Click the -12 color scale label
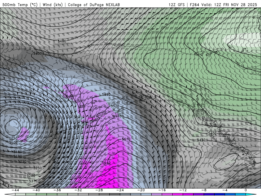 click(x=183, y=190)
